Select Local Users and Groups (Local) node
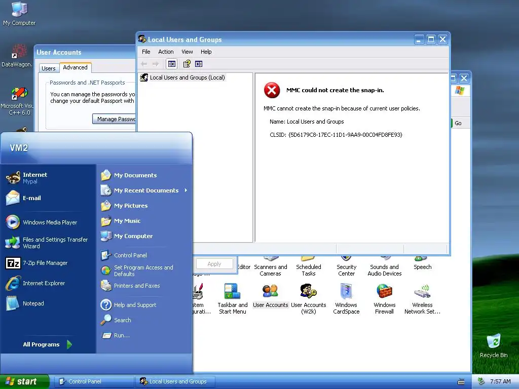The image size is (519, 389). click(182, 77)
